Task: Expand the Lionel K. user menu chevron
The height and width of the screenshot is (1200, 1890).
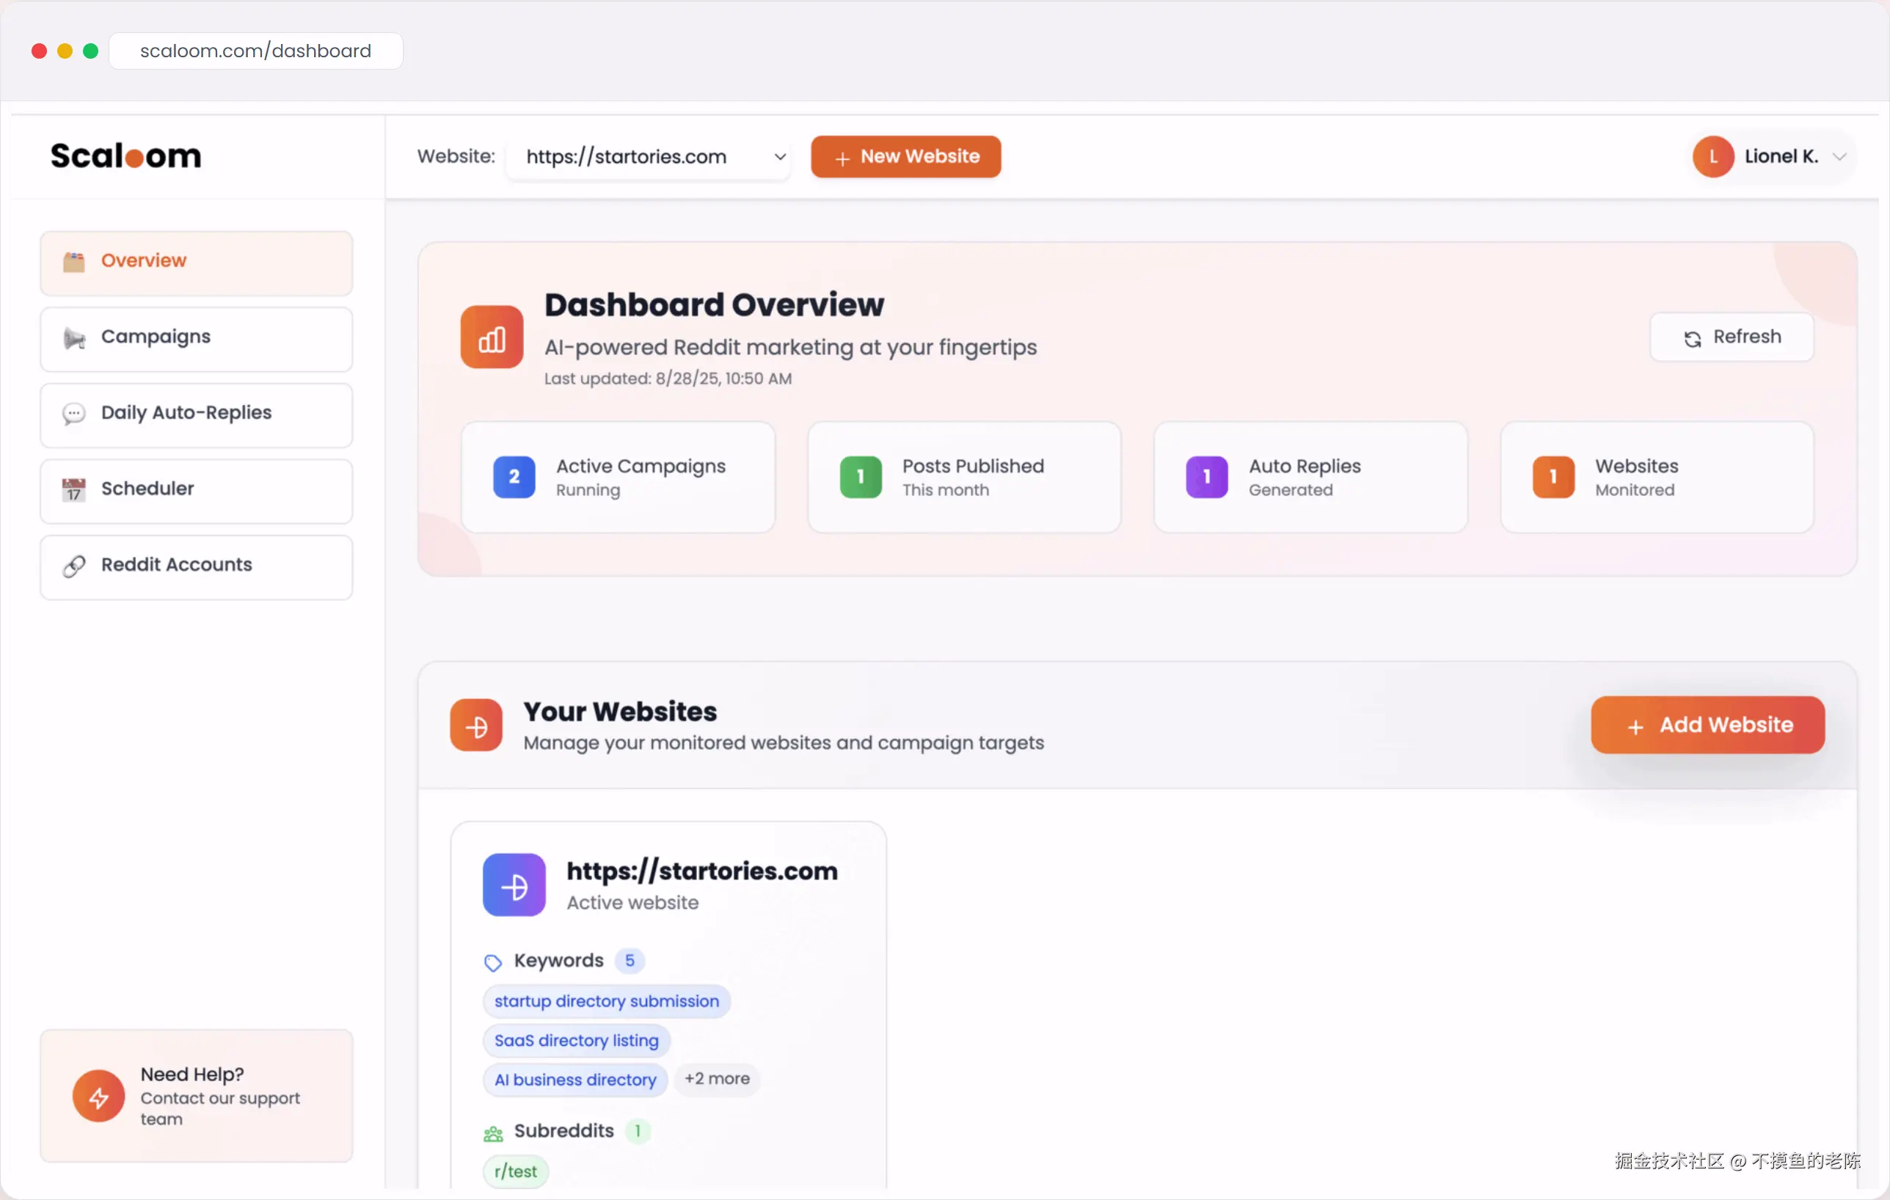Action: pyautogui.click(x=1839, y=157)
